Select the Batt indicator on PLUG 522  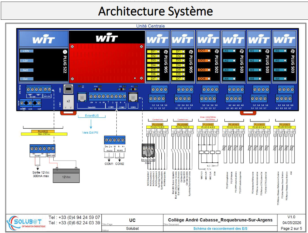coord(27,70)
